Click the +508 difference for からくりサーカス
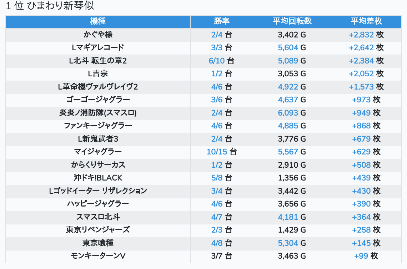The height and width of the screenshot is (269, 407). [361, 165]
